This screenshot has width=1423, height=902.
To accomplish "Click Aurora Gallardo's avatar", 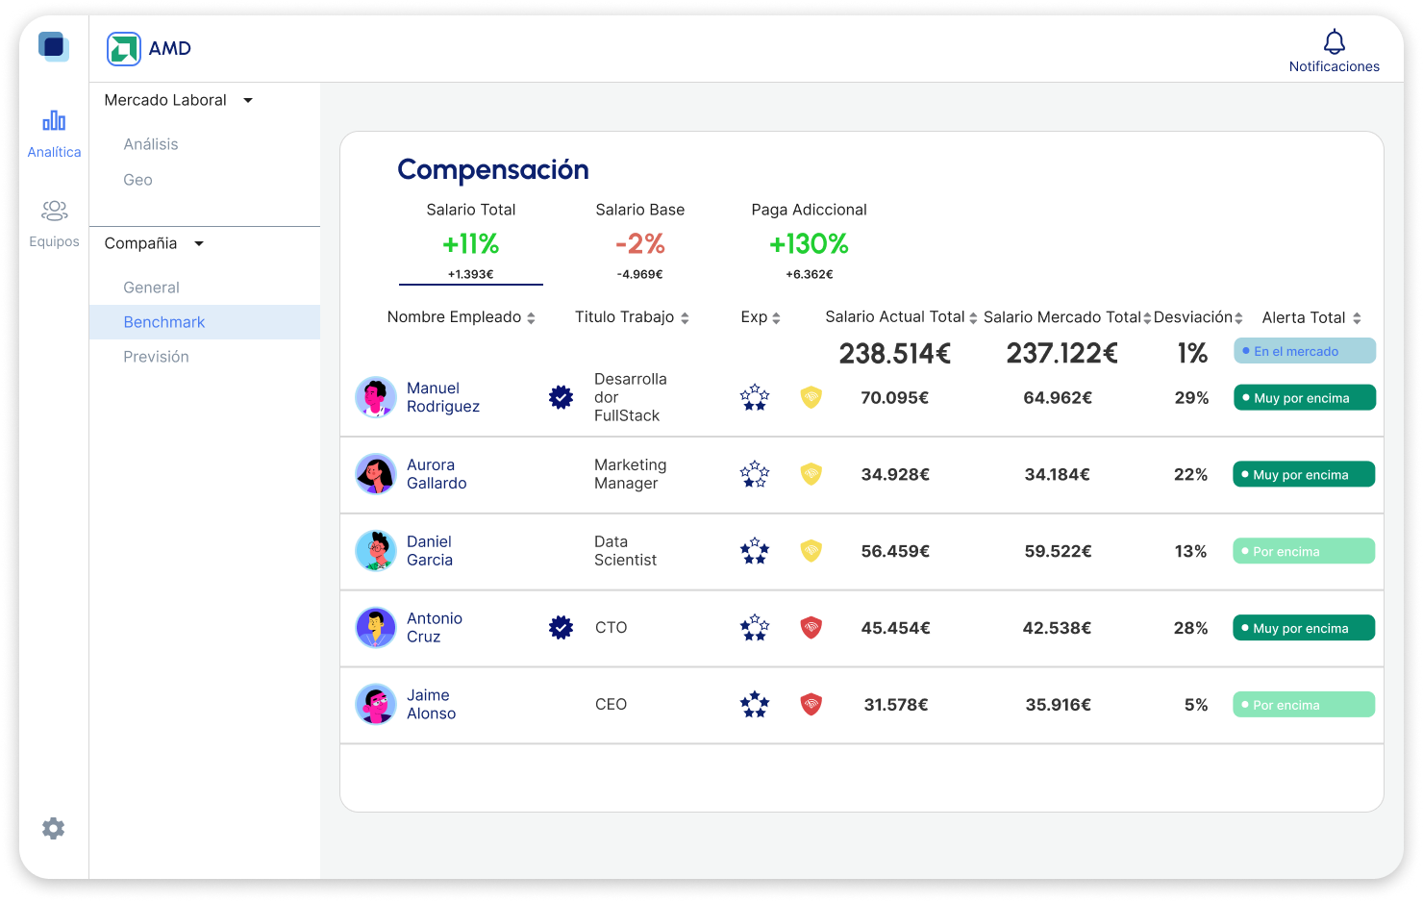I will point(376,474).
